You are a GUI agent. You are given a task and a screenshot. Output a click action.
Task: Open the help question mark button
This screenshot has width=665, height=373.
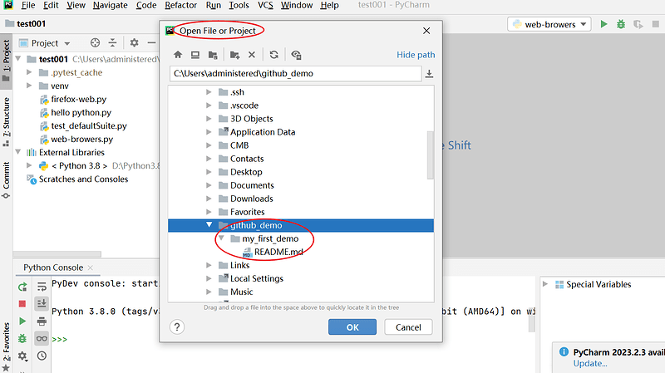(x=177, y=326)
